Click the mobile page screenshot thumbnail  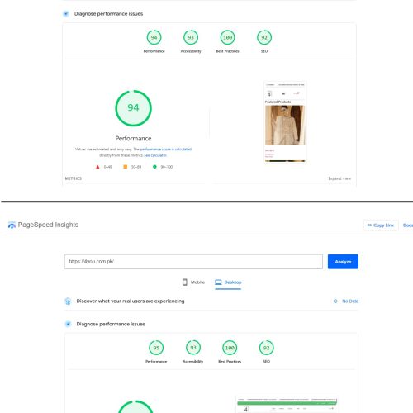(285, 122)
